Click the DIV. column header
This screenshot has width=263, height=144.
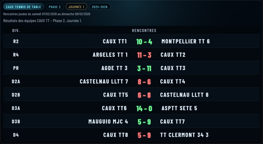point(16,31)
